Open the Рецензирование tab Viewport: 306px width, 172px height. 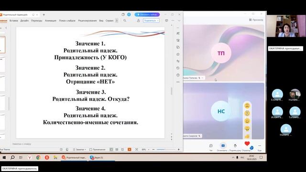click(87, 21)
